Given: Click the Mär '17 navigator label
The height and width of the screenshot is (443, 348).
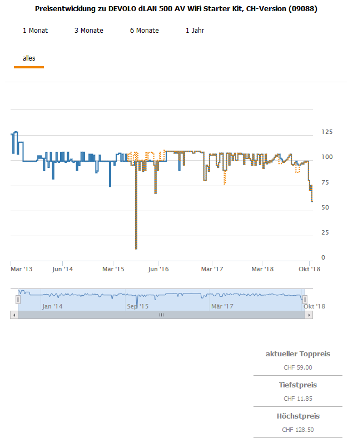Looking at the screenshot, I should pos(222,306).
